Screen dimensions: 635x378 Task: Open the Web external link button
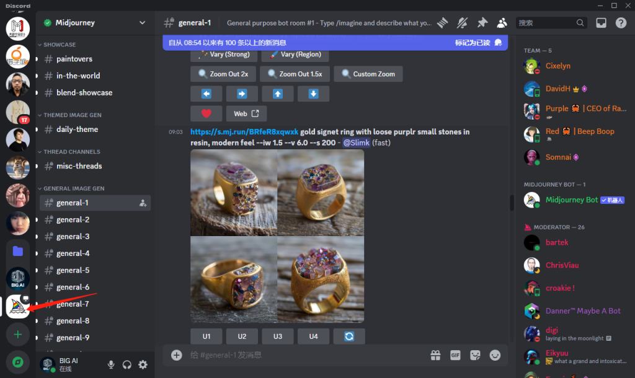(246, 114)
